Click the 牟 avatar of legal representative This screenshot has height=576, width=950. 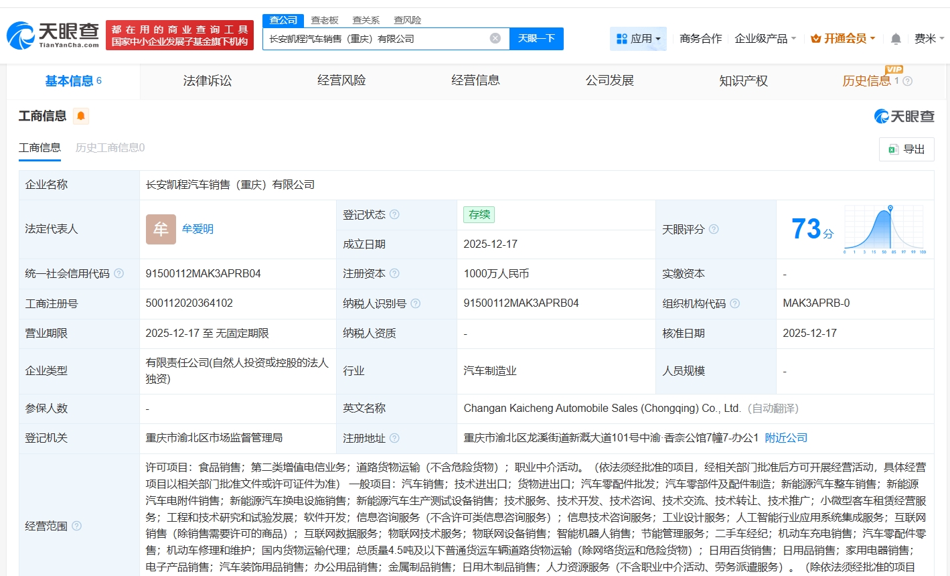click(x=161, y=229)
